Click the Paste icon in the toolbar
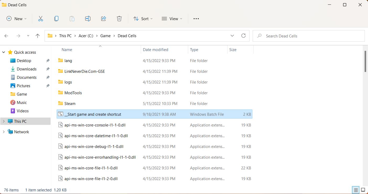368x194 pixels. point(72,19)
